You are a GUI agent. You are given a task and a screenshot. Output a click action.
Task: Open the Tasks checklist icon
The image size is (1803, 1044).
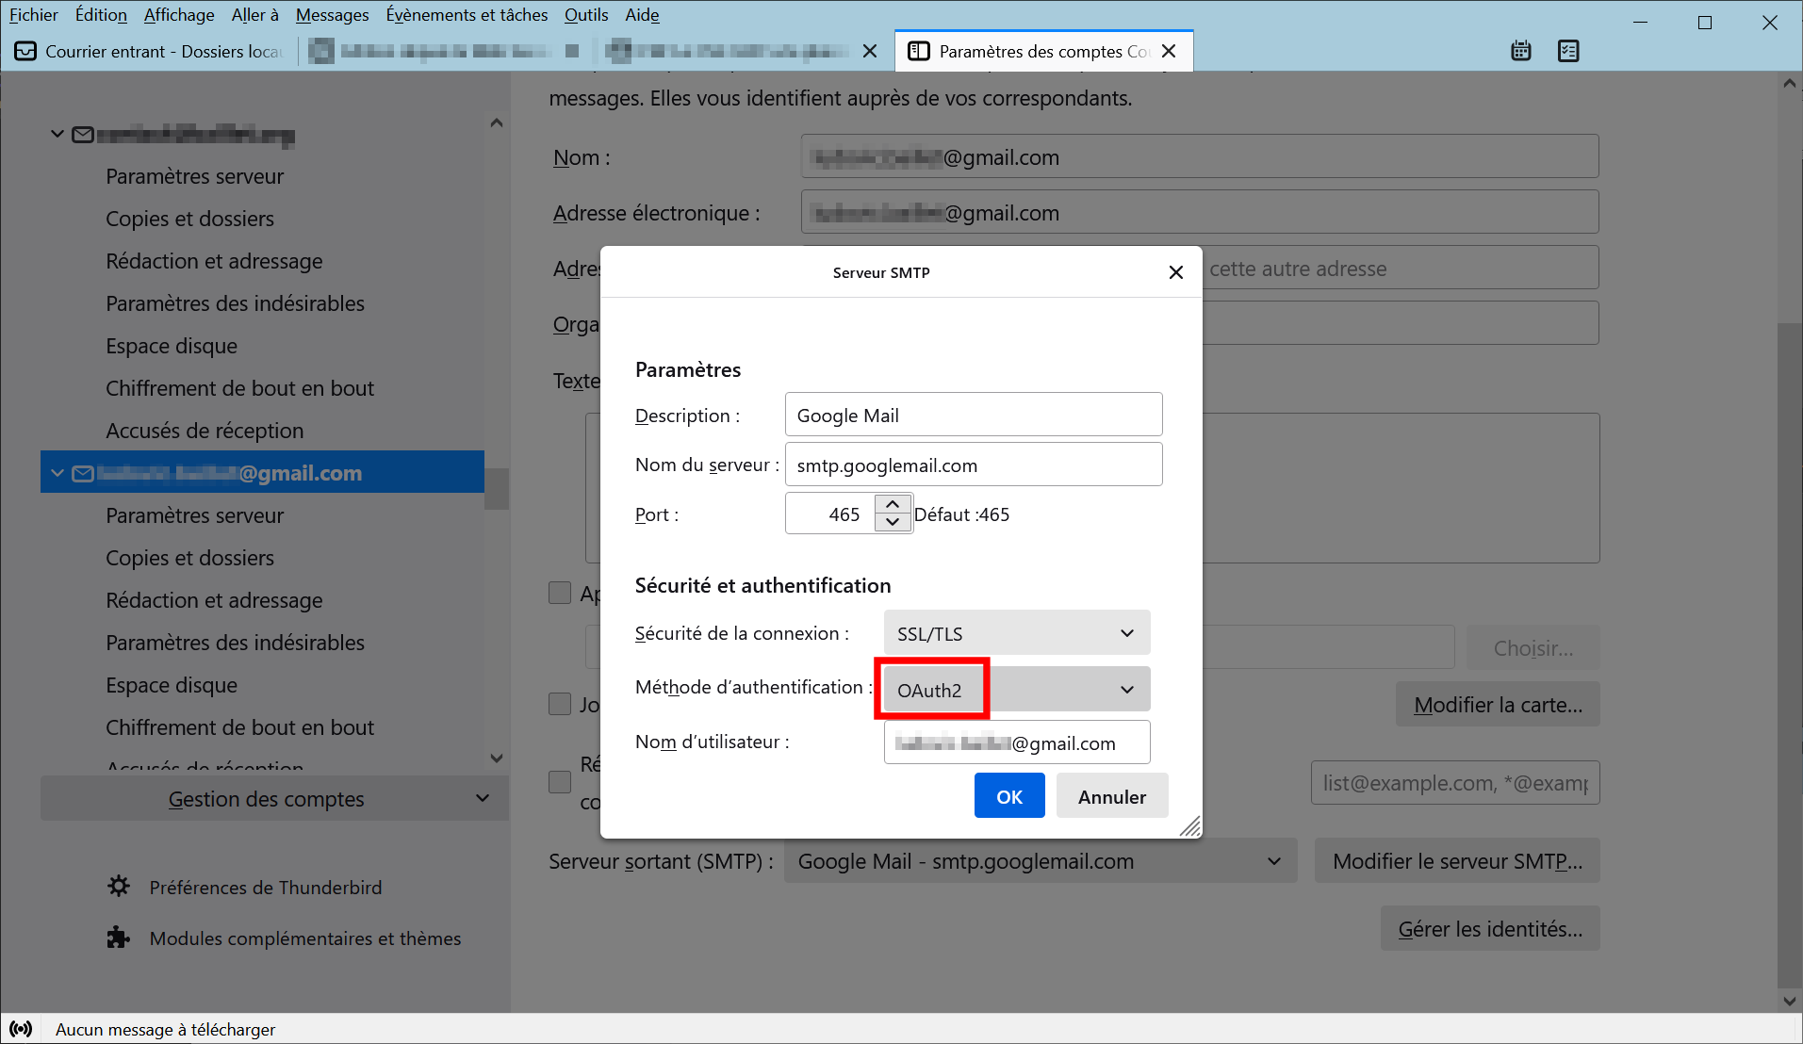[x=1567, y=51]
